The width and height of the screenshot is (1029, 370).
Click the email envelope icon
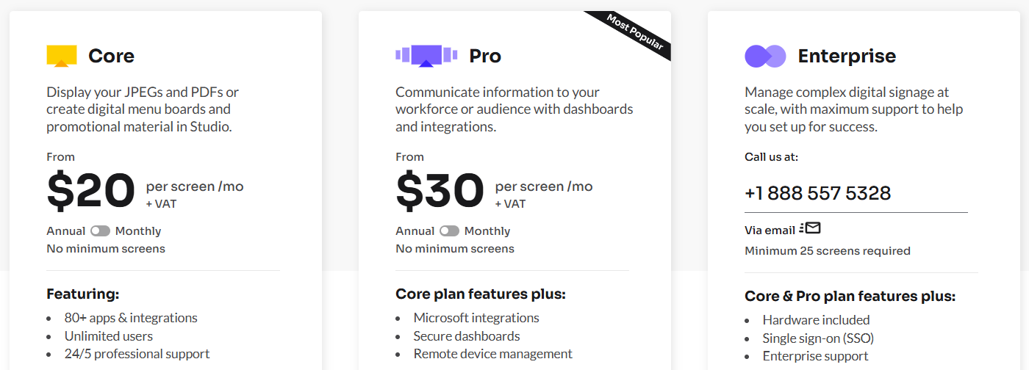click(811, 228)
